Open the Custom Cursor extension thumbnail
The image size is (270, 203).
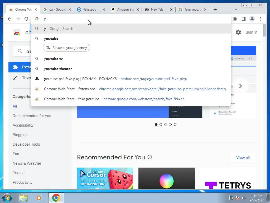(x=105, y=178)
